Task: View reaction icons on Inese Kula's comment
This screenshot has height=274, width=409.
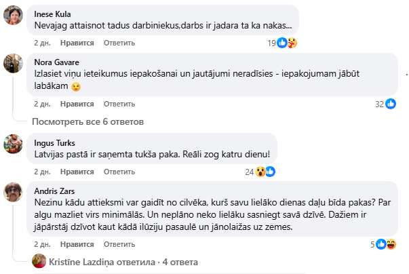Action: coord(288,43)
